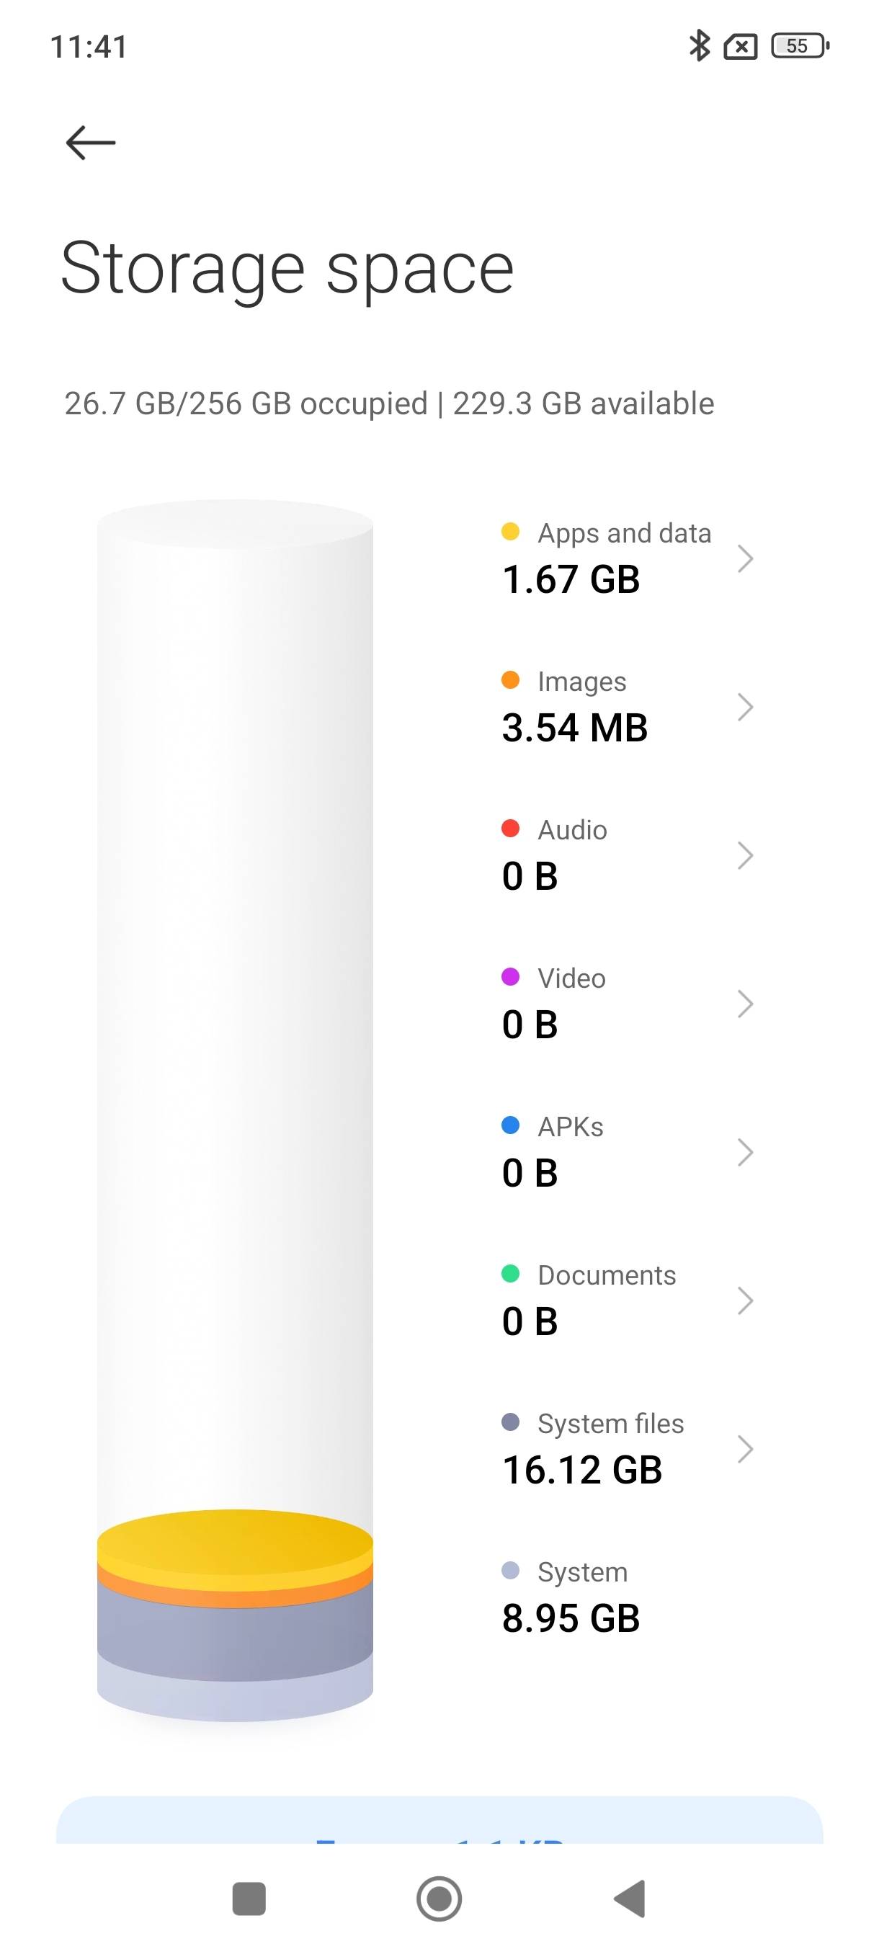Expand Apps and data chevron
The height and width of the screenshot is (1954, 879).
[745, 559]
